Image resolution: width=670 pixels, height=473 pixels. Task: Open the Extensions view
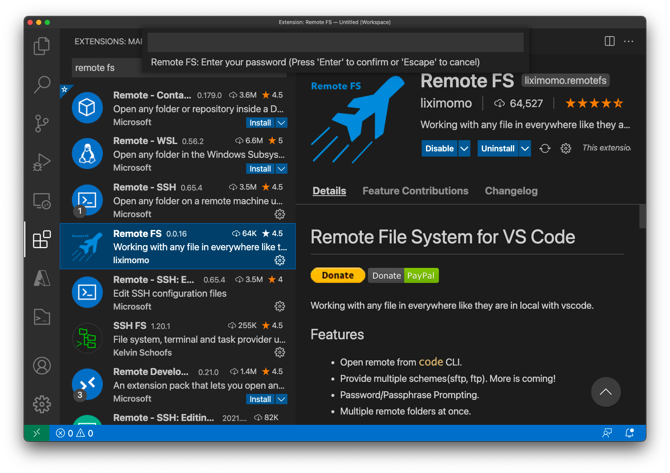[x=41, y=240]
